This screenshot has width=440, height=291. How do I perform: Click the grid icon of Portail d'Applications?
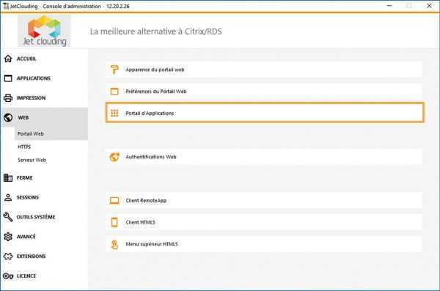click(x=114, y=113)
